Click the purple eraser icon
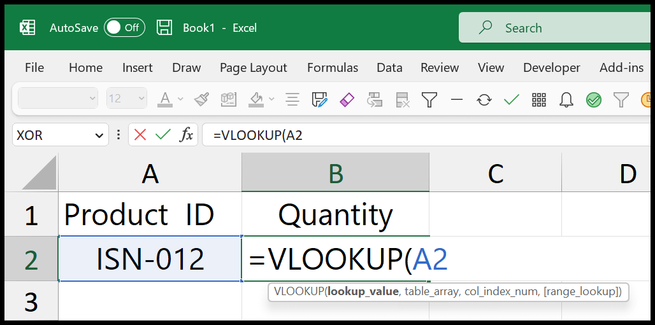This screenshot has height=325, width=655. [x=347, y=100]
